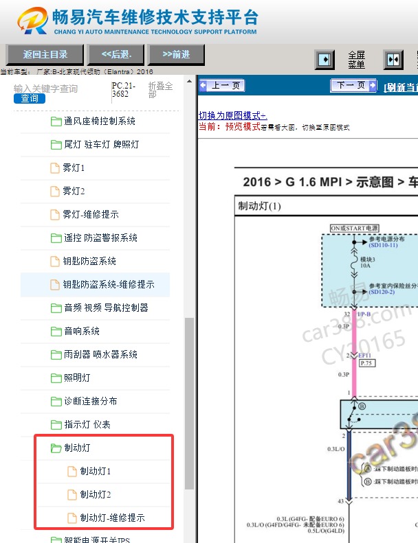
Task: Click the PC.21-3682 text
Action: tap(124, 90)
